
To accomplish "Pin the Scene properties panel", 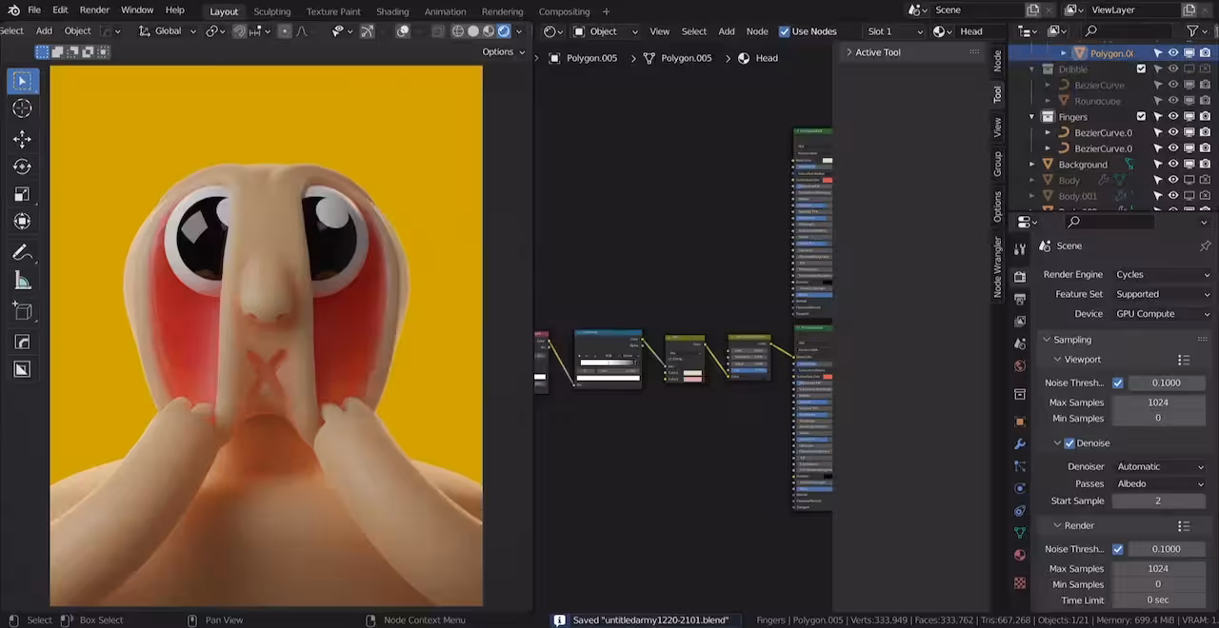I will [1205, 245].
